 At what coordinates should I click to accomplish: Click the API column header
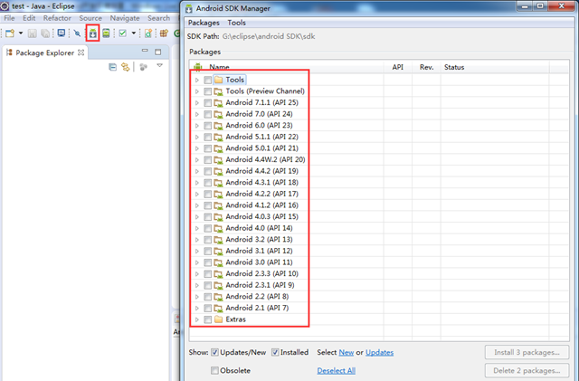click(398, 67)
